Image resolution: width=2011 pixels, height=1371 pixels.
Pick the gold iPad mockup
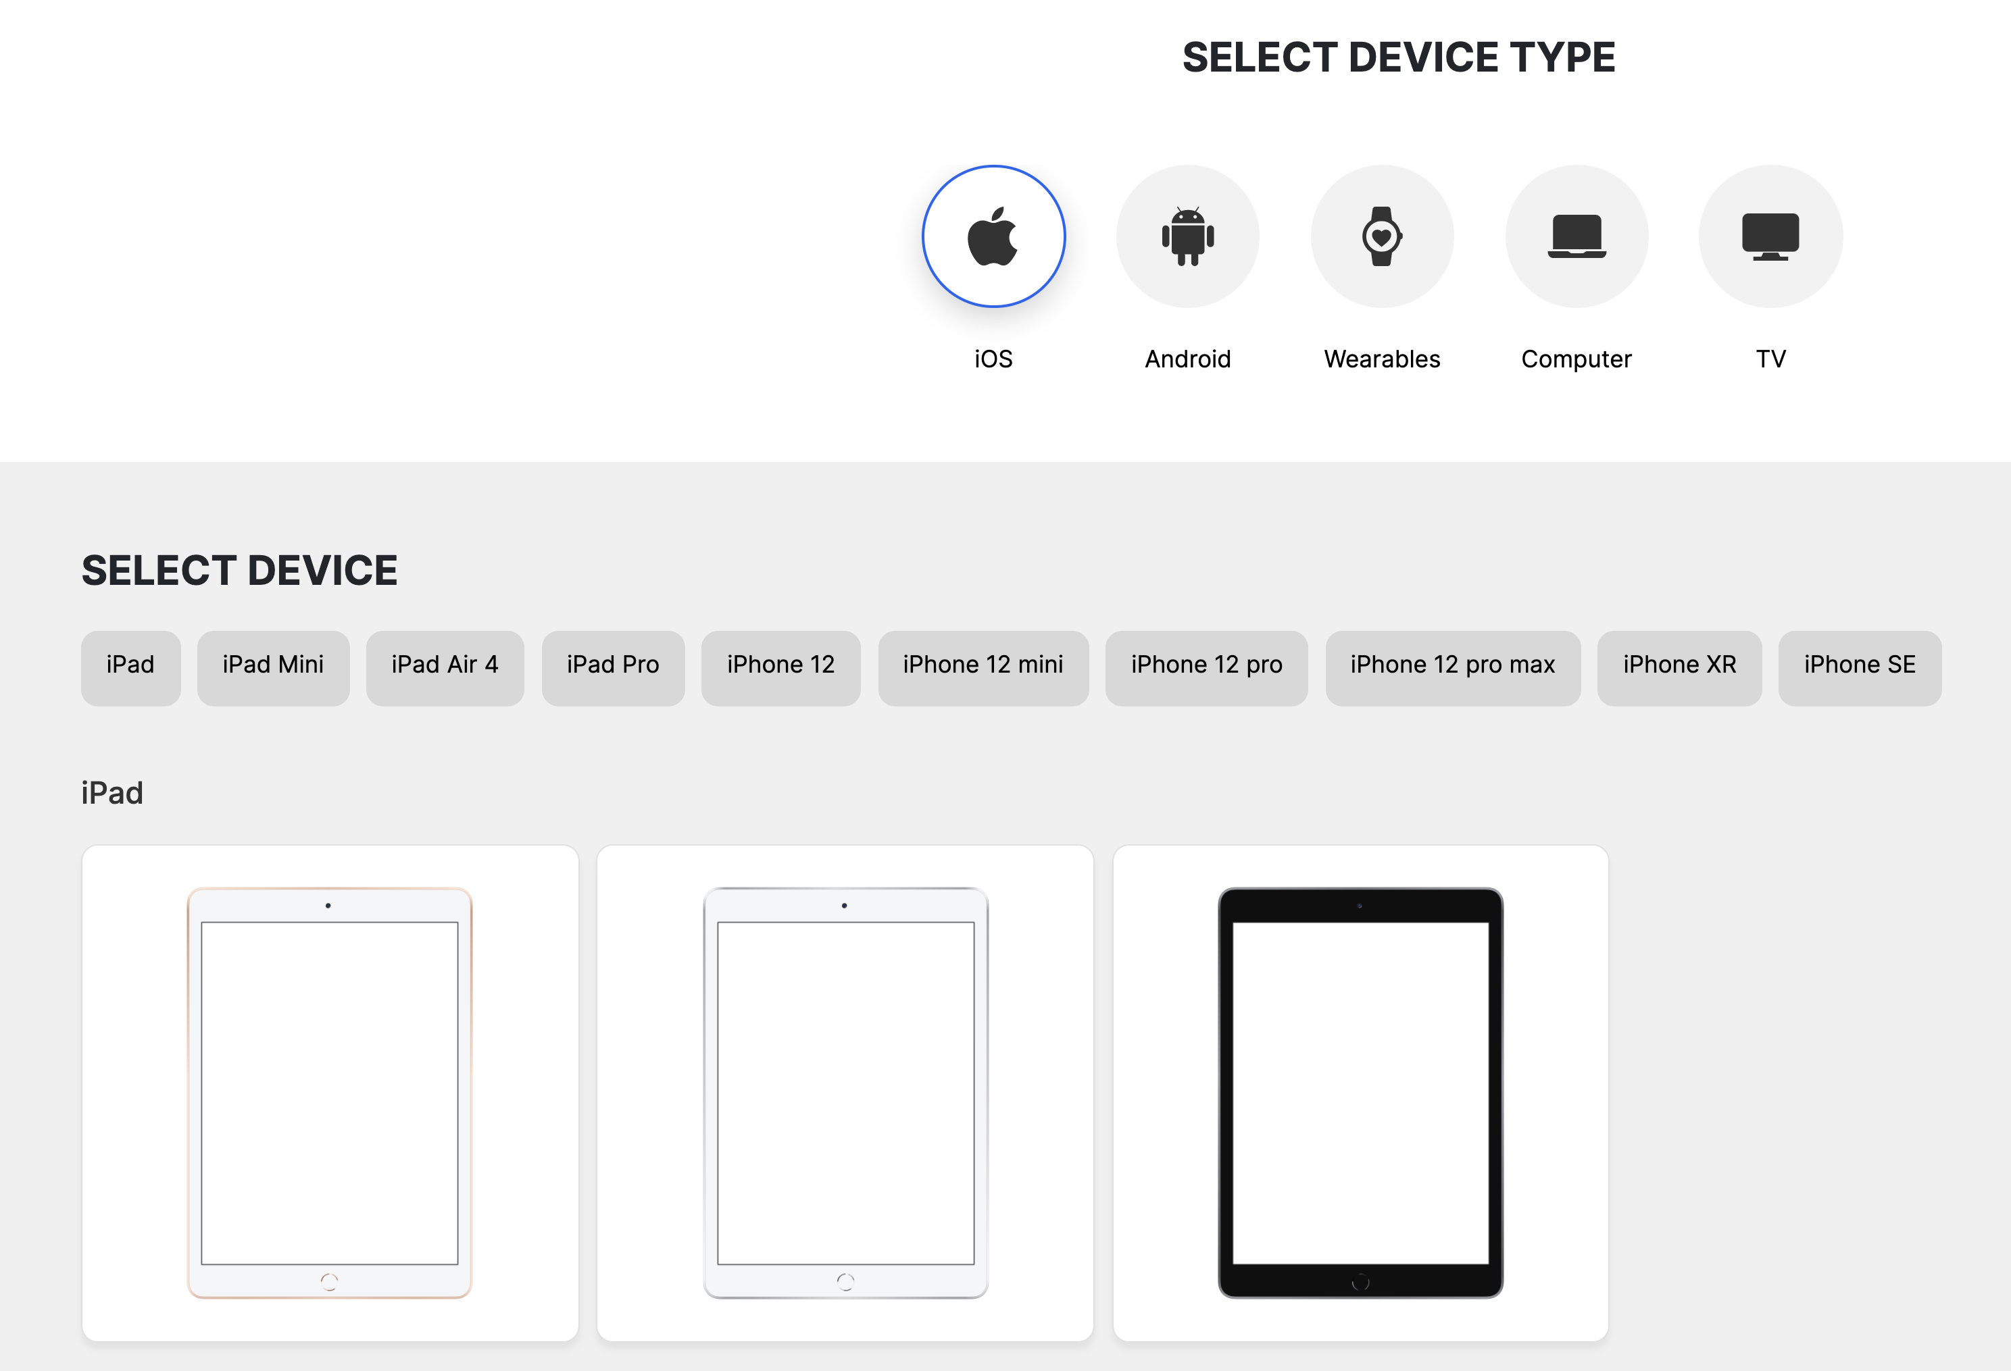(330, 1093)
